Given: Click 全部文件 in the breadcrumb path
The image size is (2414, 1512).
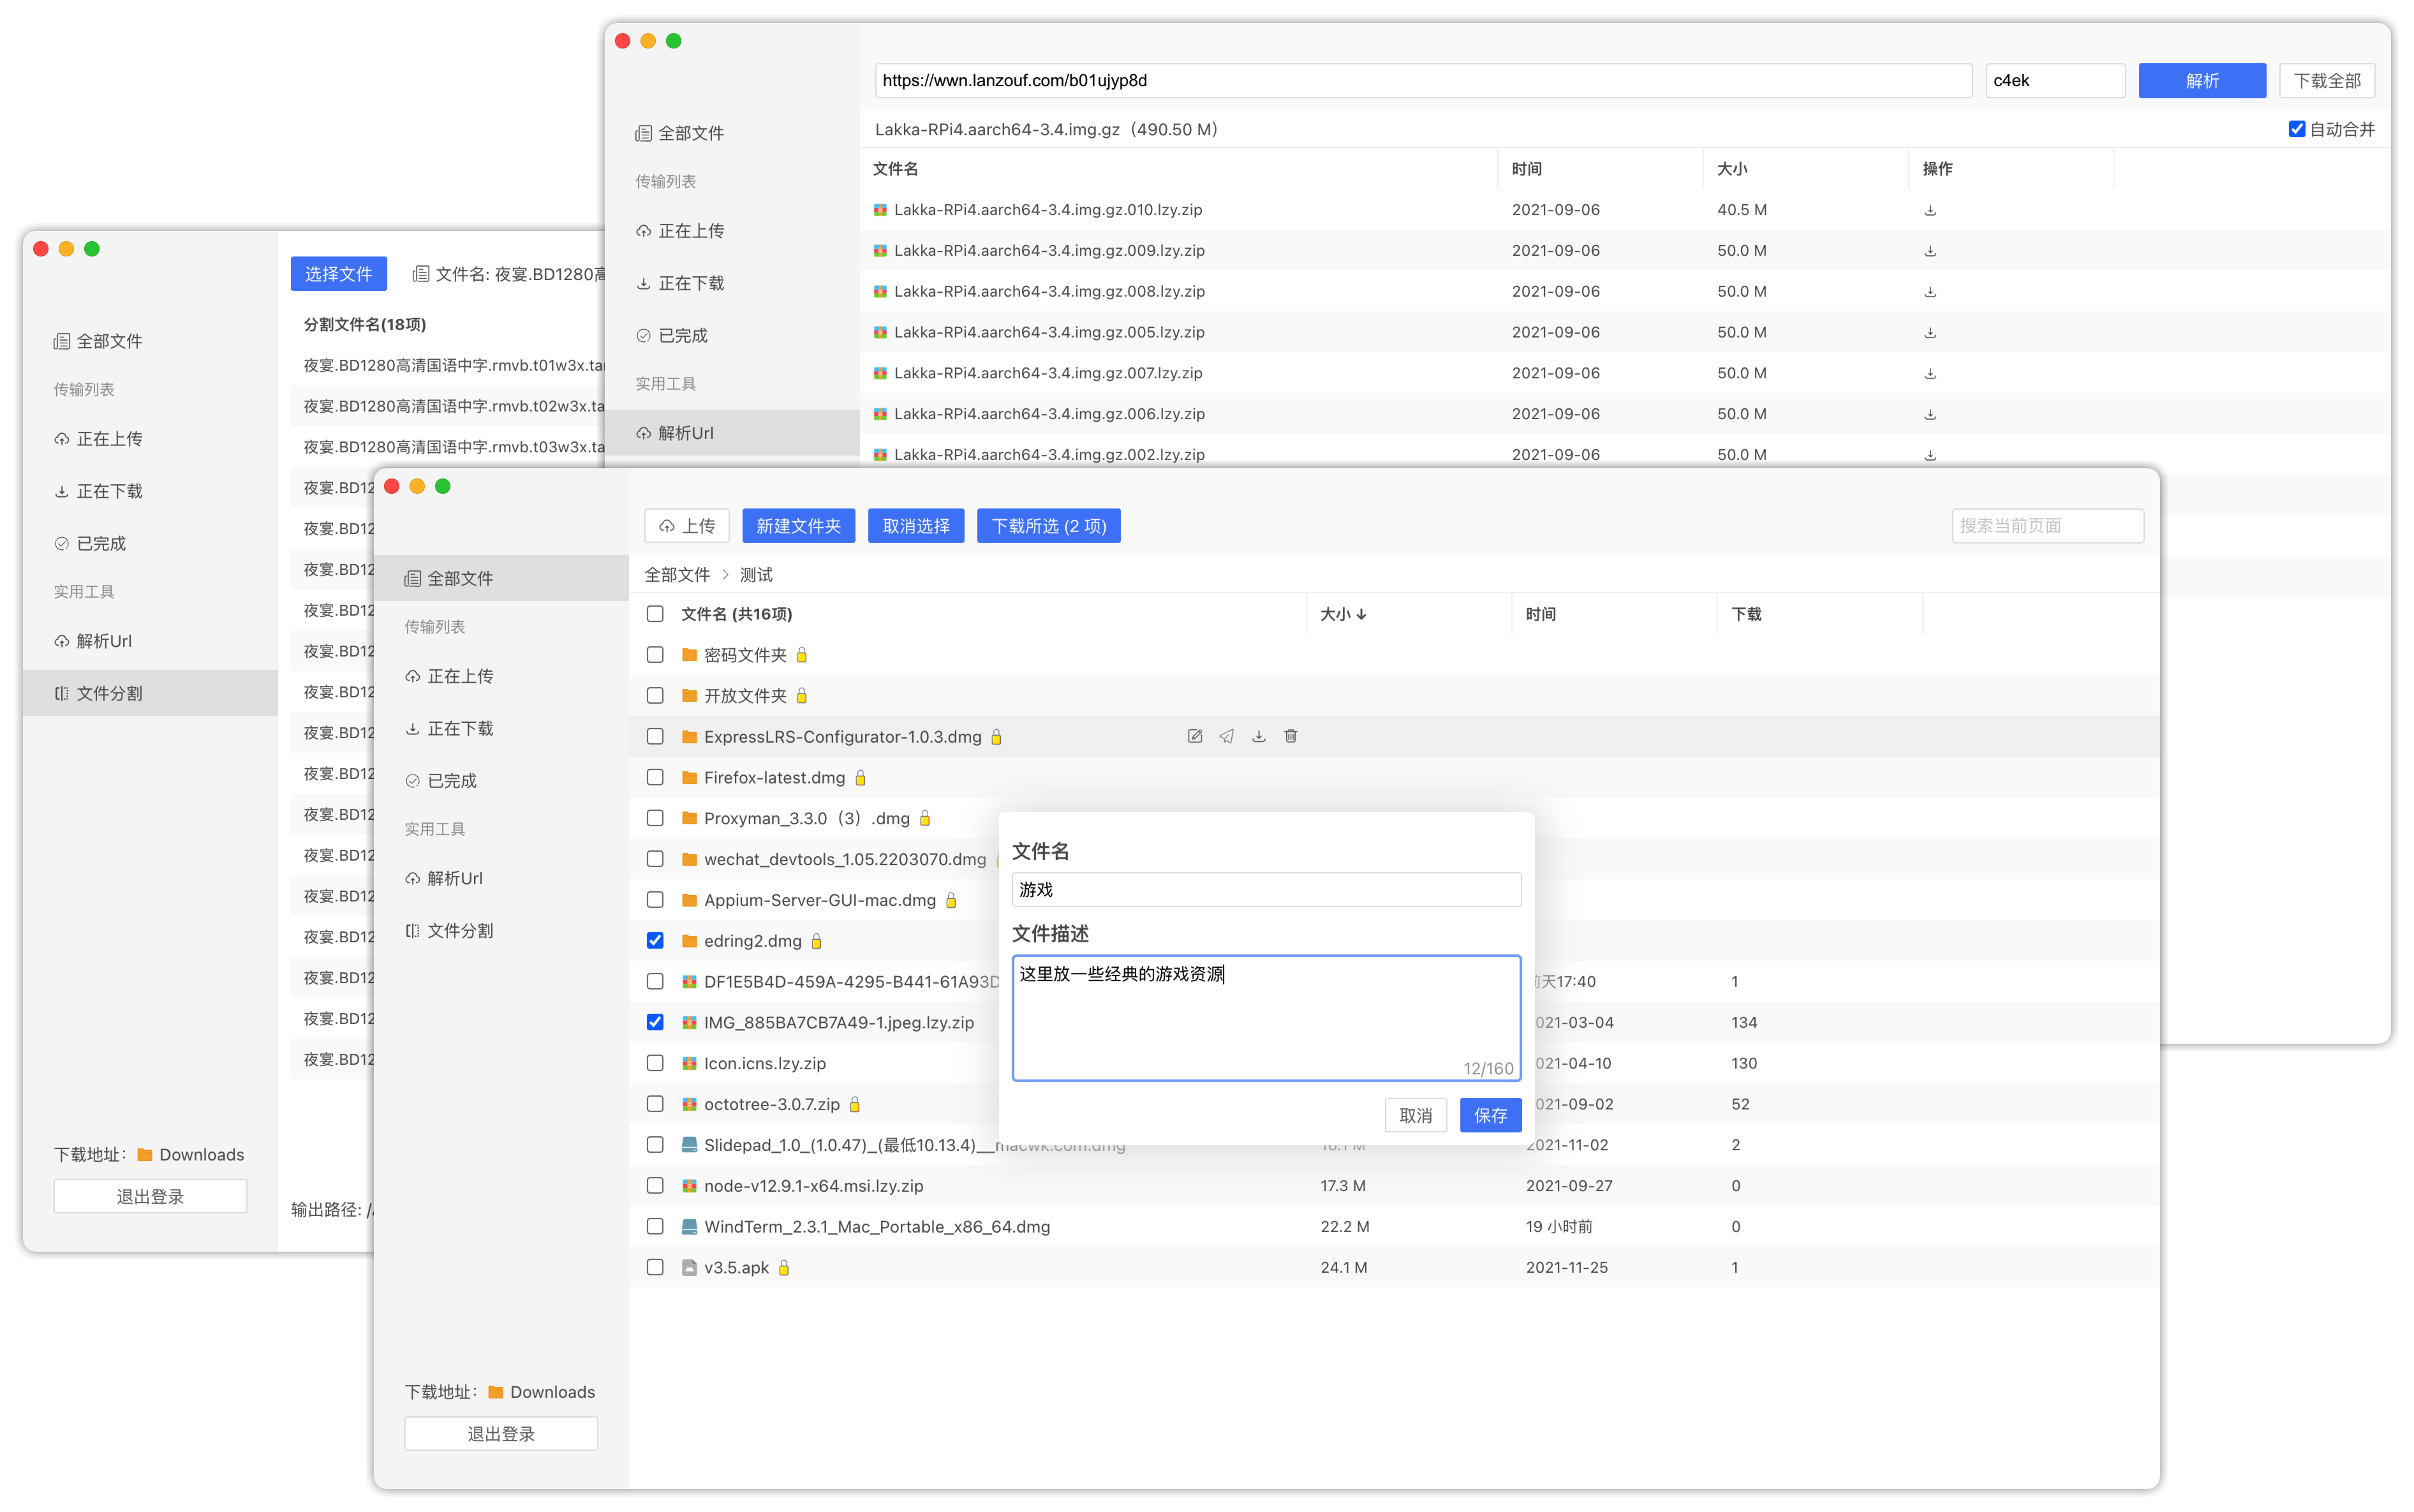Looking at the screenshot, I should click(x=677, y=575).
